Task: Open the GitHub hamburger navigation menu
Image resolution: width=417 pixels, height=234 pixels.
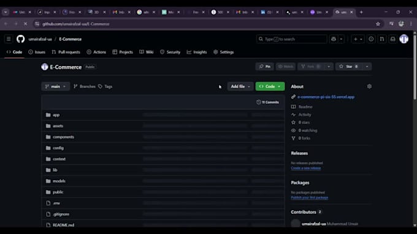Action: tap(9, 39)
